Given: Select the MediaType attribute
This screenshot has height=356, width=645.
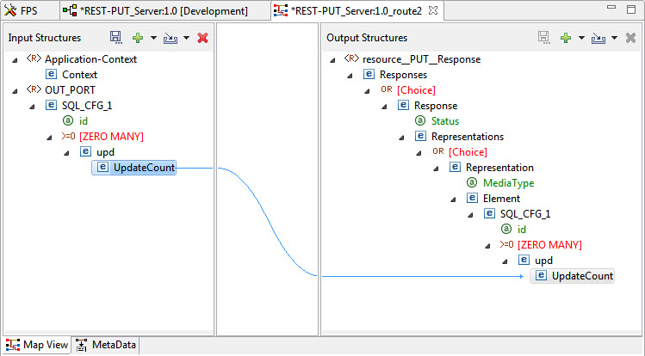Looking at the screenshot, I should click(508, 183).
